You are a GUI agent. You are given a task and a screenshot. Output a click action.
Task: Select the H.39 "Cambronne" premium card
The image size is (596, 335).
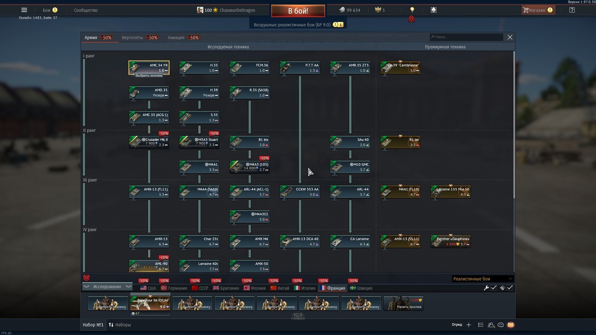pyautogui.click(x=400, y=68)
